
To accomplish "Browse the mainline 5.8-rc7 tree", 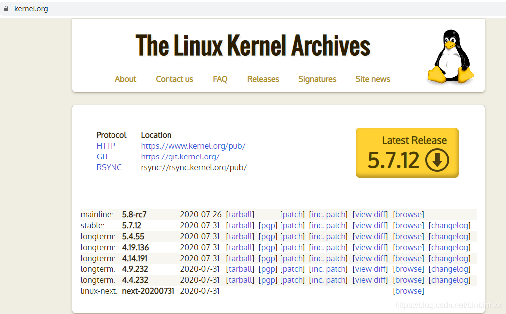I will click(x=408, y=215).
